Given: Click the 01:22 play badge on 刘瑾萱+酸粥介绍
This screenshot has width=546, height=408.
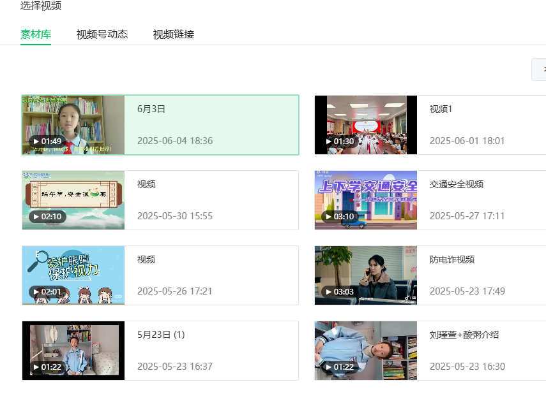Looking at the screenshot, I should coord(340,367).
